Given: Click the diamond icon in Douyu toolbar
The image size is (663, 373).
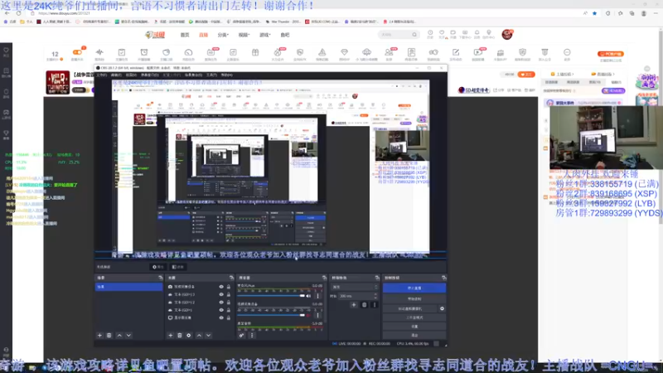Looking at the screenshot, I should [344, 52].
